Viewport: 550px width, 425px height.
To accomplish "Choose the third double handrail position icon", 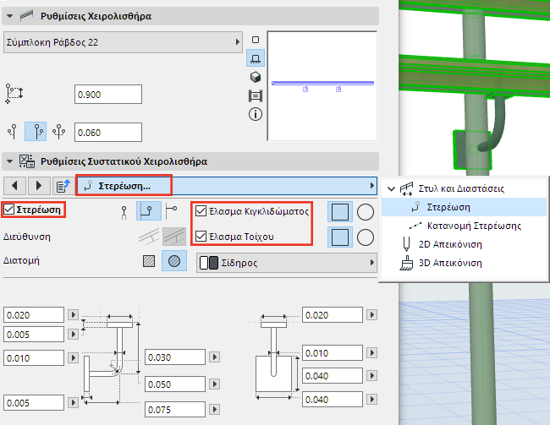I will point(58,132).
